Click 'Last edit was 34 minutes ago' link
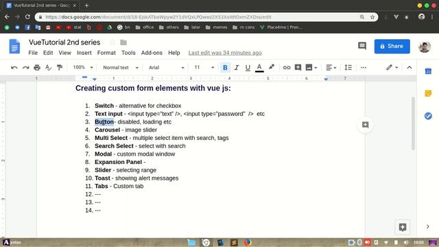Image resolution: width=439 pixels, height=247 pixels. (x=225, y=53)
